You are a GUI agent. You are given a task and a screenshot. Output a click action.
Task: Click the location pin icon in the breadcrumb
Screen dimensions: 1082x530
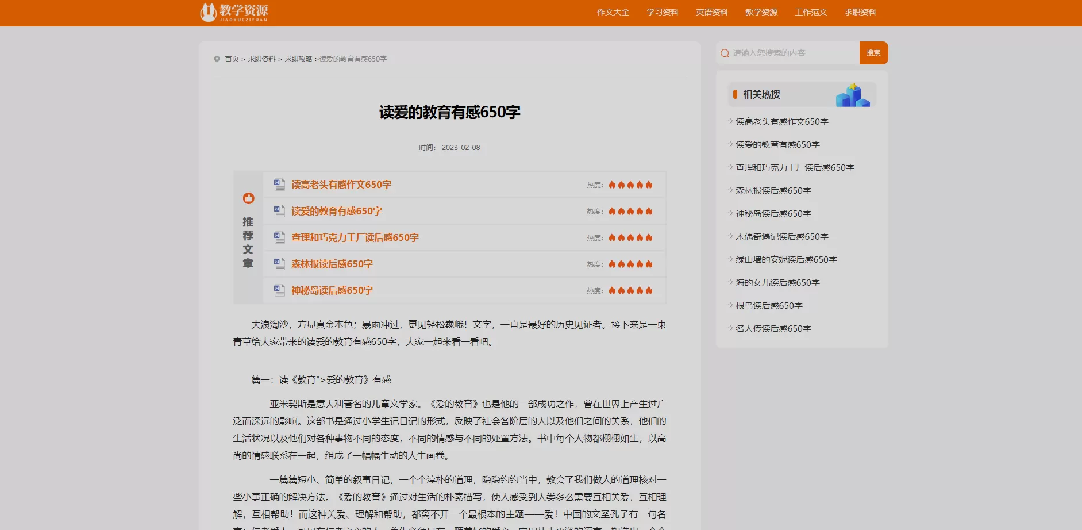click(x=217, y=59)
